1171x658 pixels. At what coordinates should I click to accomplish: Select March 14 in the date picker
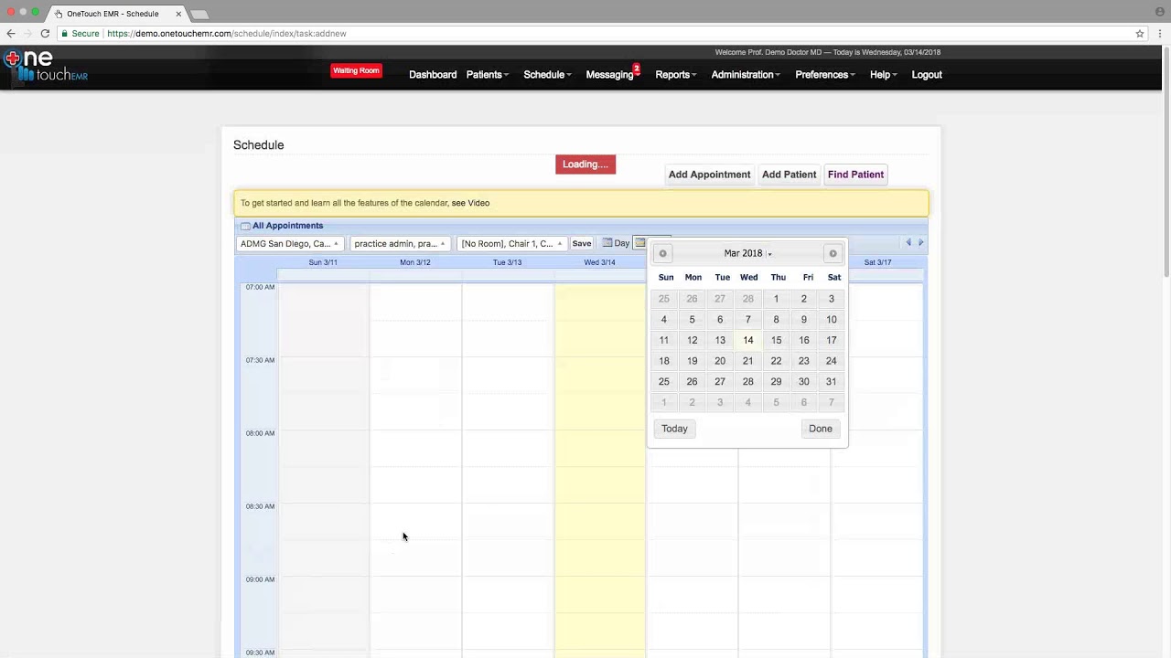point(748,340)
